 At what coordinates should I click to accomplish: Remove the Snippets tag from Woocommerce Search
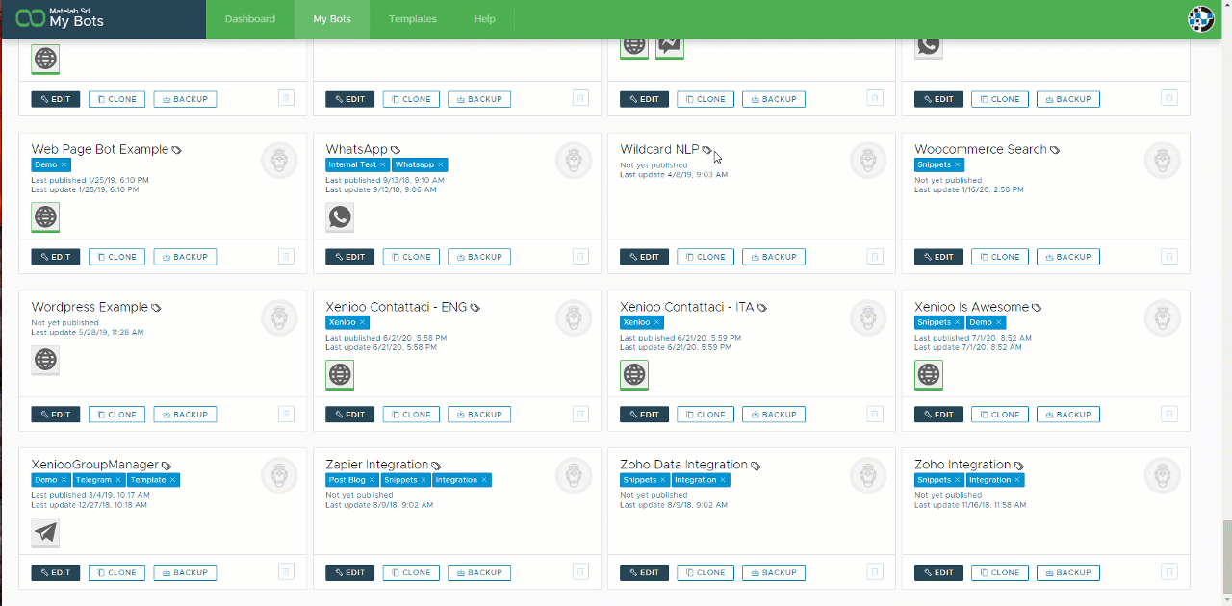(x=958, y=164)
